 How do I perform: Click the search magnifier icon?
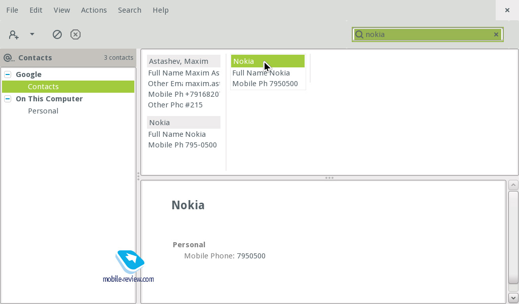coord(359,34)
